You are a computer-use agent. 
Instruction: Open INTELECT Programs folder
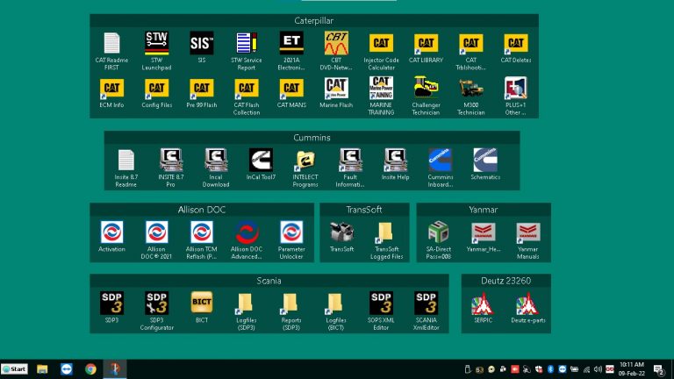click(305, 161)
